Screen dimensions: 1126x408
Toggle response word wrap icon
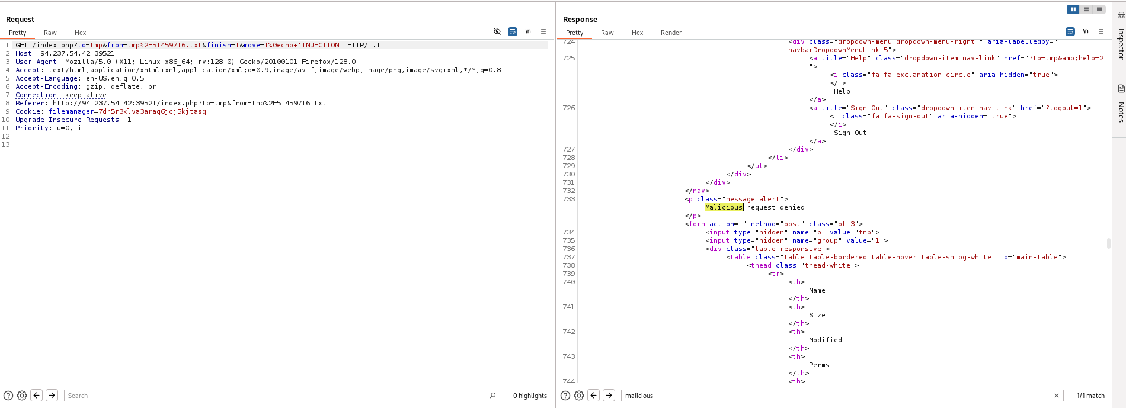1070,31
